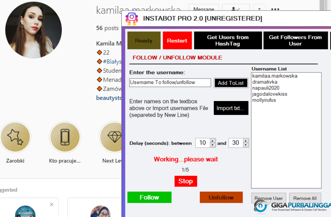Viewport: 331px width, 217px height.
Task: Click the 56 posts count
Action: (x=107, y=28)
